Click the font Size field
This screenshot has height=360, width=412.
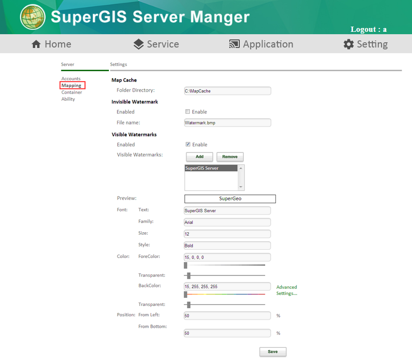pos(227,234)
